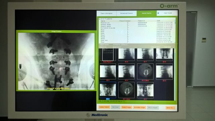Sort list by Patient ID column

[x=141, y=21]
